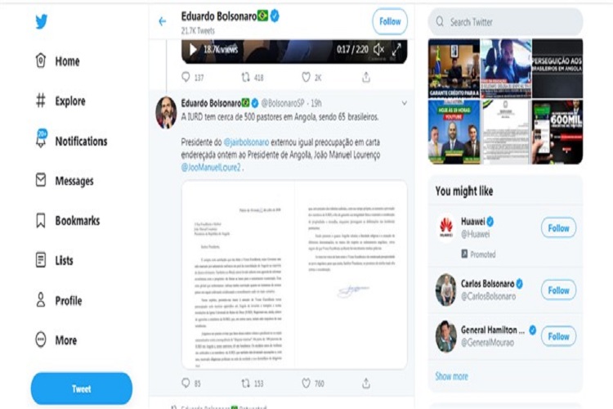
Task: Like the video tweet with 2K likes
Action: coord(306,77)
